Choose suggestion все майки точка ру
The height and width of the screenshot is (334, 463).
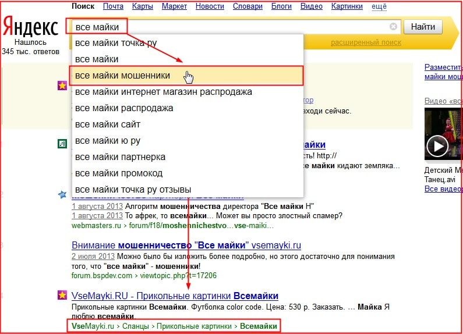pos(188,43)
